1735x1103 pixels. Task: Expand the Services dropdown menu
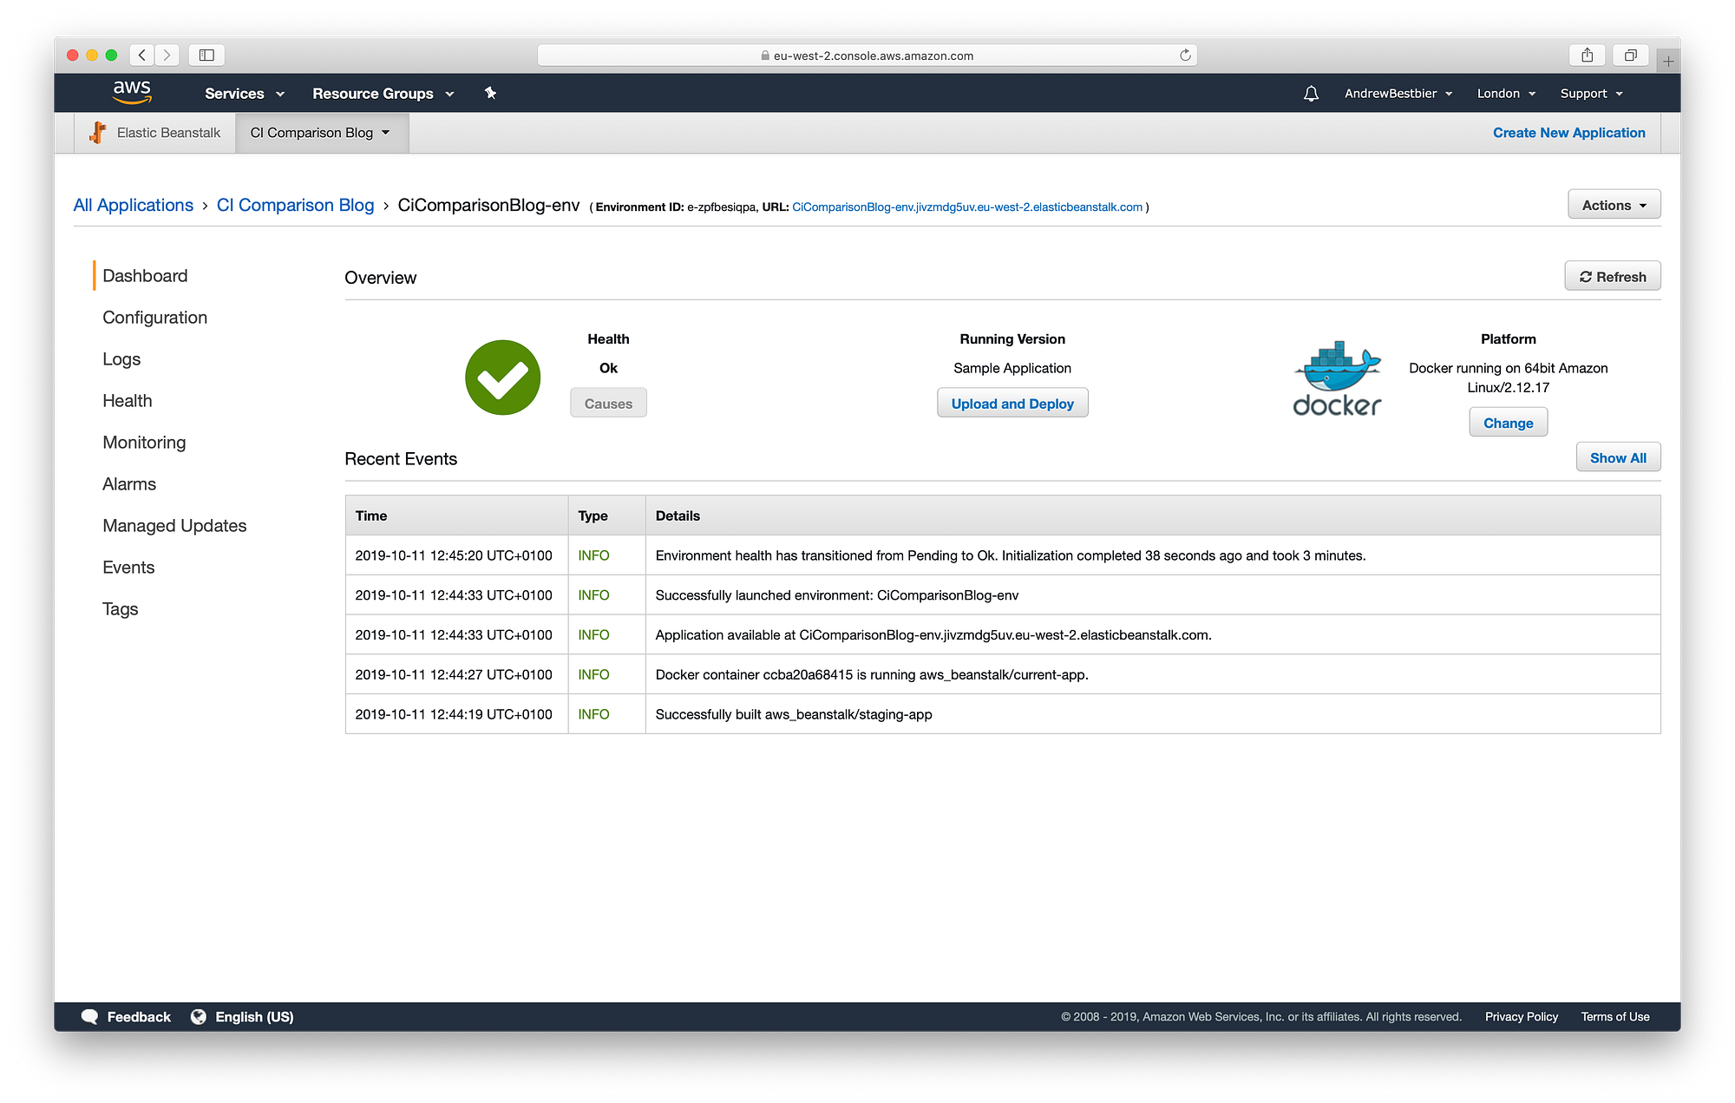(244, 94)
